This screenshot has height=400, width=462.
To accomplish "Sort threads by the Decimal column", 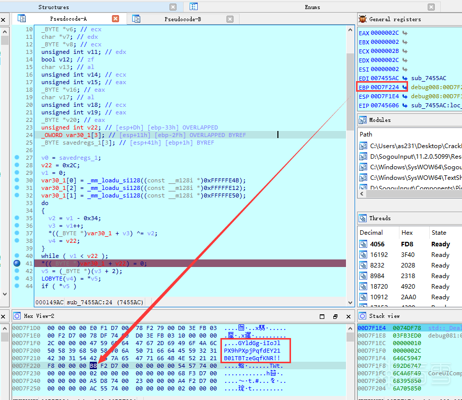I will 371,233.
